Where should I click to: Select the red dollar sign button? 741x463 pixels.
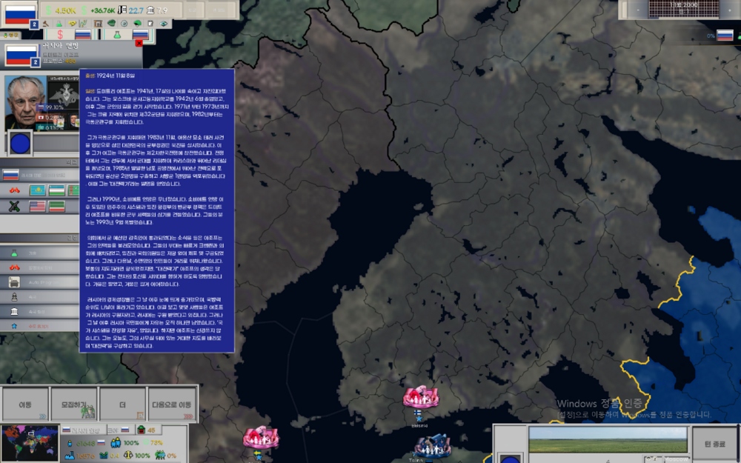tap(60, 35)
